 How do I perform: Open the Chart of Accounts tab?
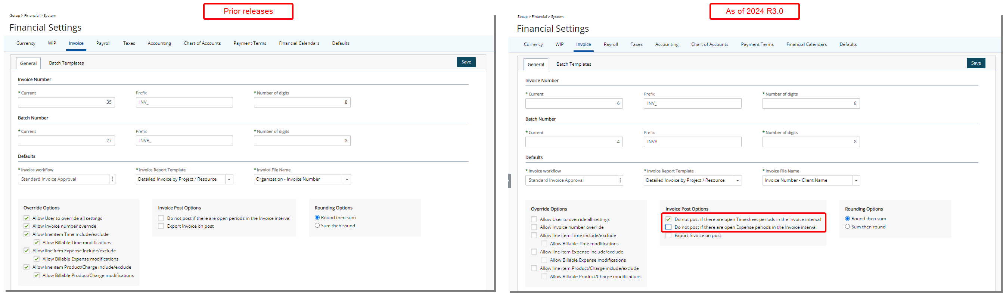[x=202, y=43]
